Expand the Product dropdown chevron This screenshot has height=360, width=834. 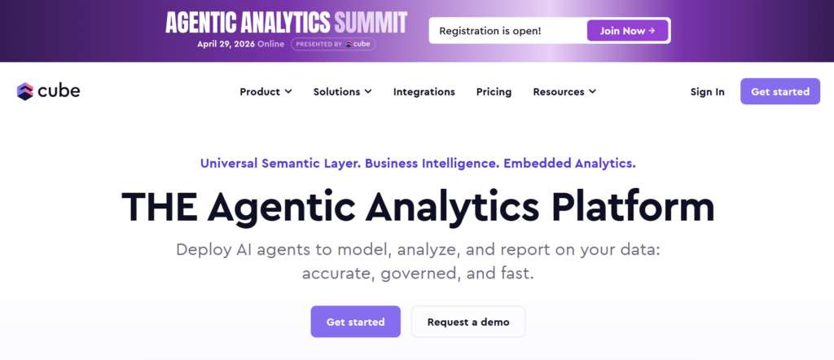[288, 92]
